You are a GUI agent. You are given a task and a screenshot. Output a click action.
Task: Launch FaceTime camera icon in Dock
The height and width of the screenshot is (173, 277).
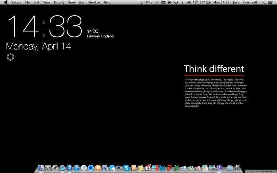click(119, 167)
